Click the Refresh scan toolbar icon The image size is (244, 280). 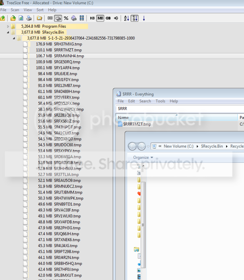pyautogui.click(x=21, y=18)
